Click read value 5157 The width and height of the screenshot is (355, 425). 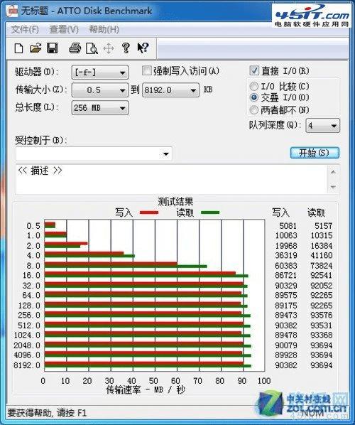[323, 225]
